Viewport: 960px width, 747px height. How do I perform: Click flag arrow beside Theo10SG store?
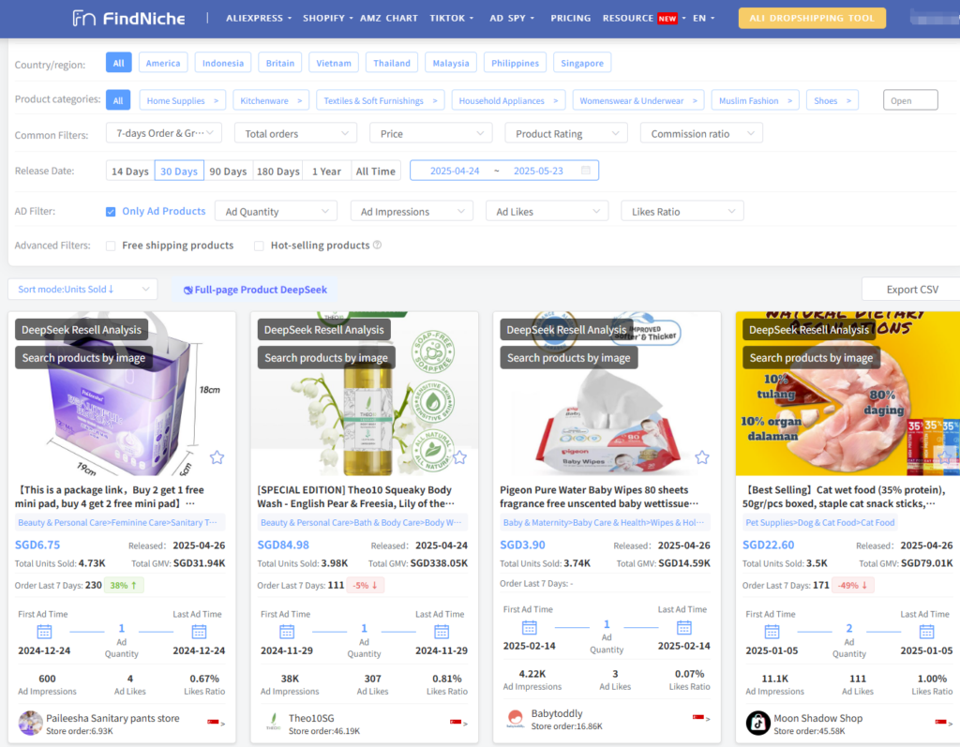tap(458, 724)
